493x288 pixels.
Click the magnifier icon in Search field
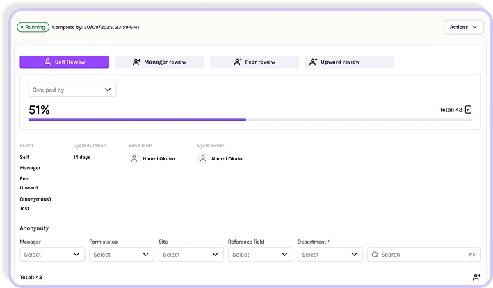tap(375, 255)
